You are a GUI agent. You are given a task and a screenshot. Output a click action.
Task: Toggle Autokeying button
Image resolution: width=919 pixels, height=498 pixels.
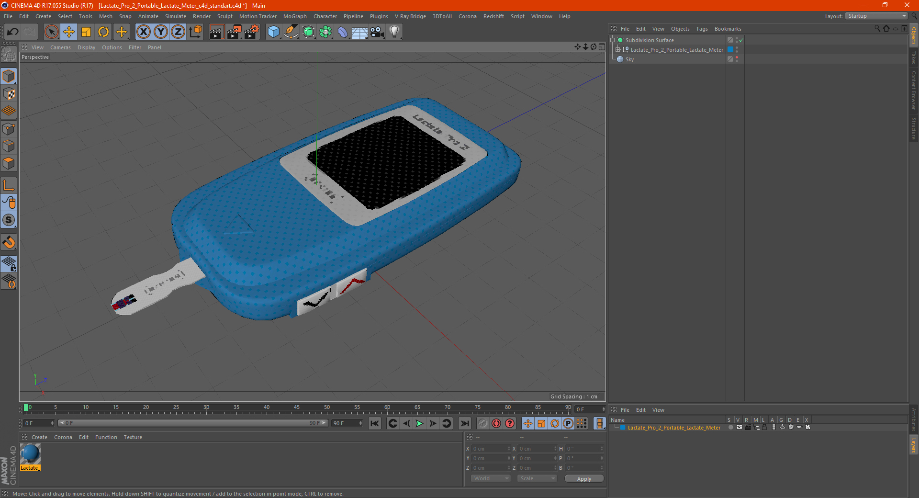tap(496, 423)
